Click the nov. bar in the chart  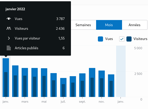click(x=102, y=84)
